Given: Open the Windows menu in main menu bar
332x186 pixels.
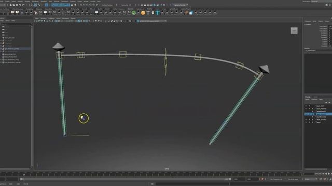Looking at the screenshot, I should [x=35, y=1].
